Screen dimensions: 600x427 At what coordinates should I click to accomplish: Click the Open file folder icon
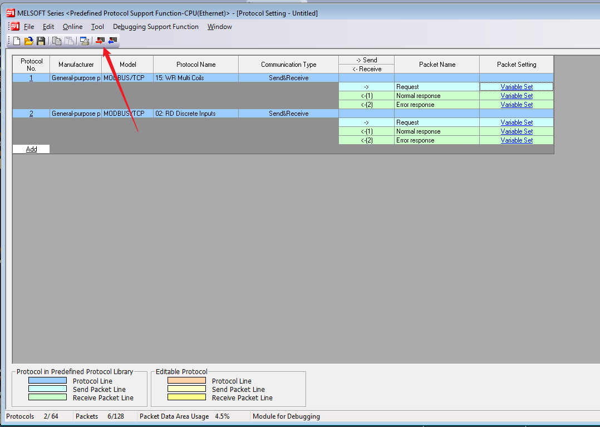pyautogui.click(x=29, y=41)
